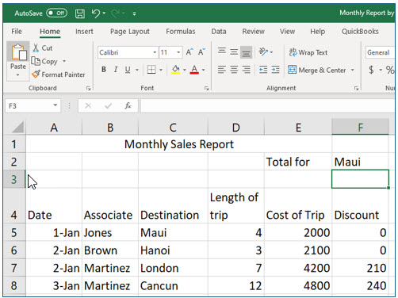This screenshot has height=298, width=398.
Task: Toggle the Bottom Align icon
Action: point(246,52)
